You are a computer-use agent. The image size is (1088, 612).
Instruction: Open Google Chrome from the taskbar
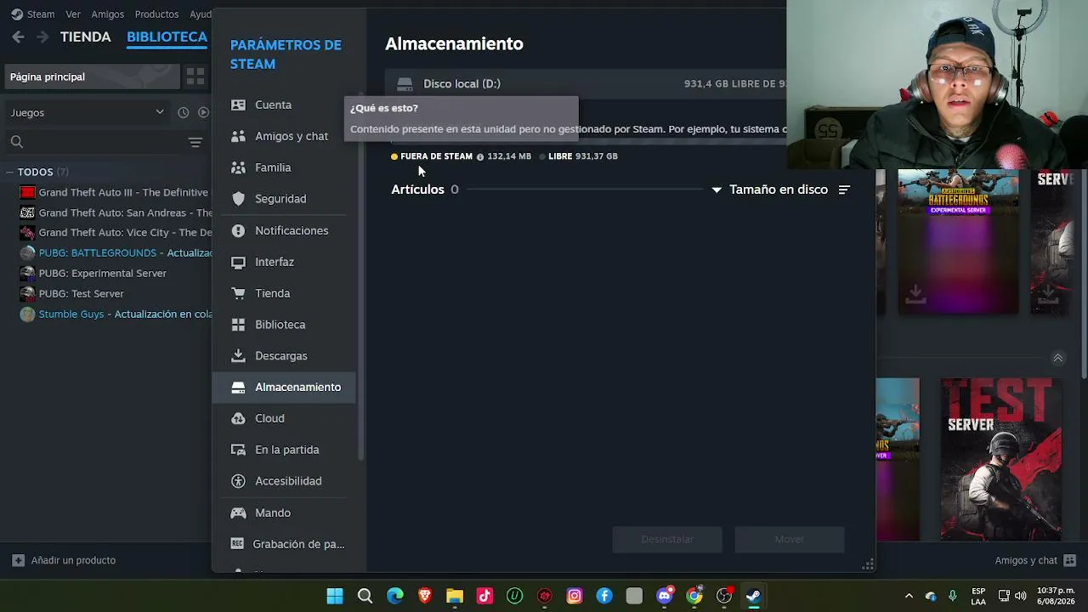click(694, 596)
